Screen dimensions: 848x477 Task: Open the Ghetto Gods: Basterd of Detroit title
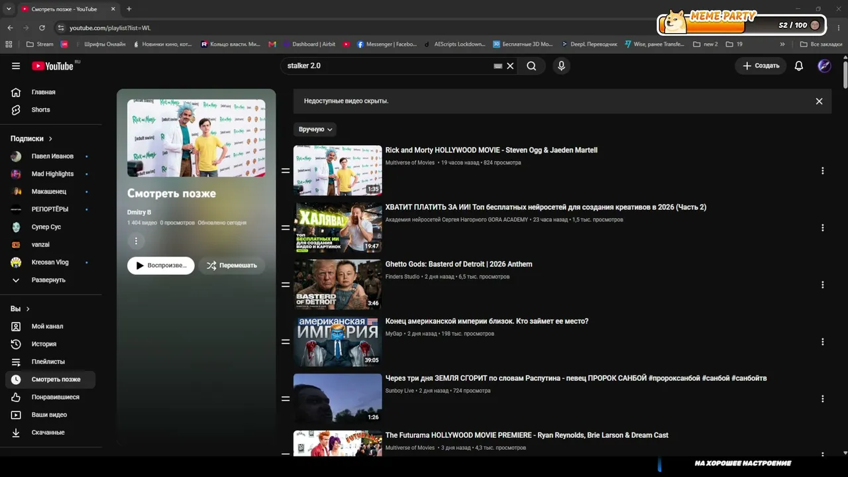(x=458, y=264)
